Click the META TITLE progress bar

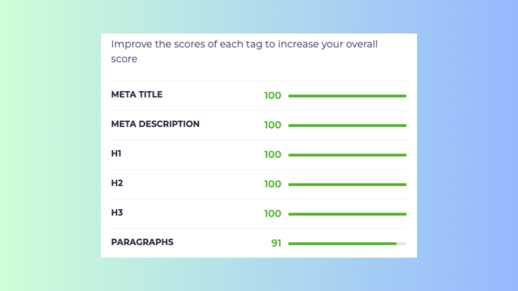pyautogui.click(x=347, y=96)
